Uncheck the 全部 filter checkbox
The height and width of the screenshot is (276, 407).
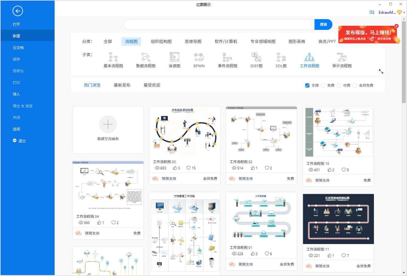click(307, 85)
